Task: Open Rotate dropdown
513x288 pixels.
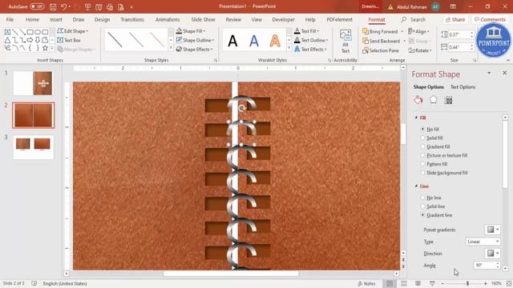Action: coord(420,50)
